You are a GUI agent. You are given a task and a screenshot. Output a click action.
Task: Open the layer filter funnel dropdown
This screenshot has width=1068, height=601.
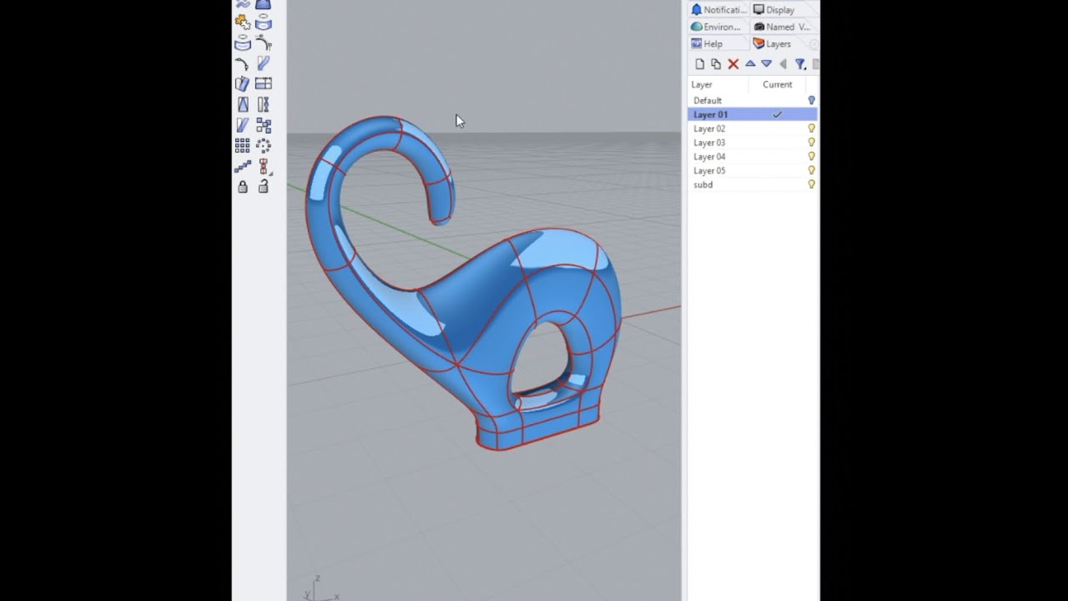click(800, 64)
